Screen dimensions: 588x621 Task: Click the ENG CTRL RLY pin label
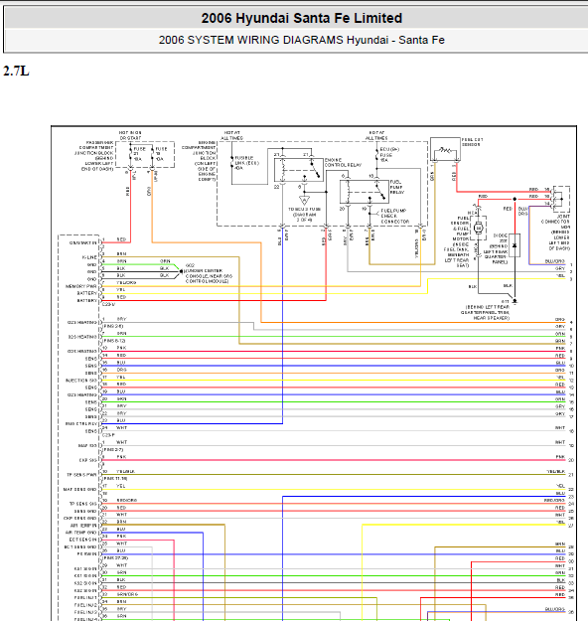pyautogui.click(x=80, y=423)
